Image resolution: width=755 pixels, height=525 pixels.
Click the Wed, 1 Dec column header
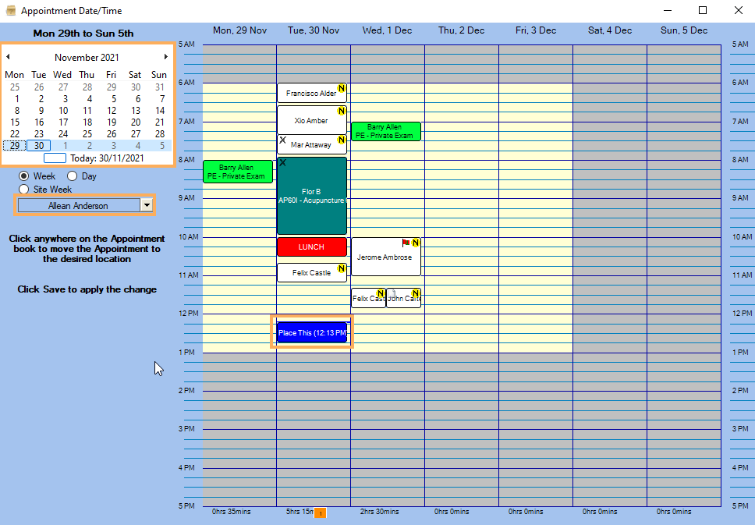(387, 30)
